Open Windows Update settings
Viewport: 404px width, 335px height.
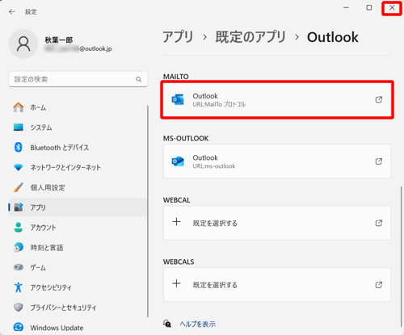tap(78, 328)
